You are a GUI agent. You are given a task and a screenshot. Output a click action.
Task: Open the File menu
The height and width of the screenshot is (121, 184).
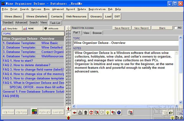click(5, 9)
